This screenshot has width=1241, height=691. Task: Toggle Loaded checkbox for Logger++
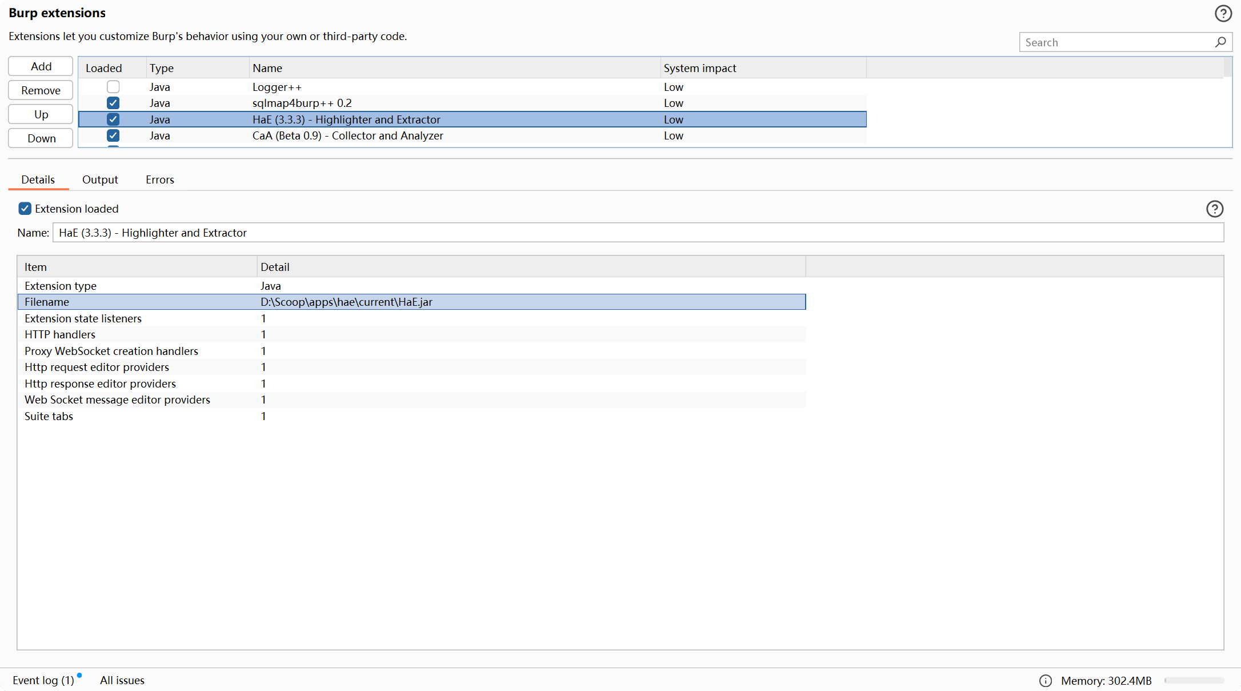click(113, 87)
